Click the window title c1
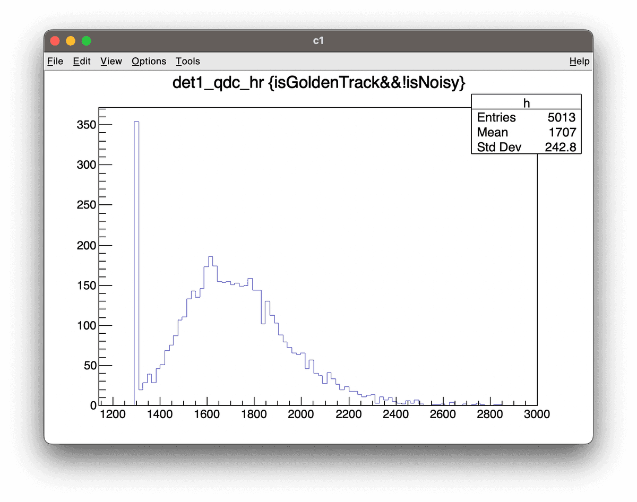 (318, 41)
